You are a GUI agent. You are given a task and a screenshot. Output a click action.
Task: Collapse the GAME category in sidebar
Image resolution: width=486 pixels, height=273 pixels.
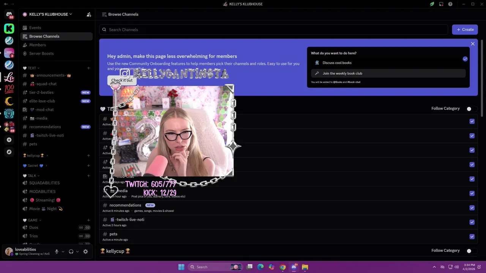tap(32, 220)
